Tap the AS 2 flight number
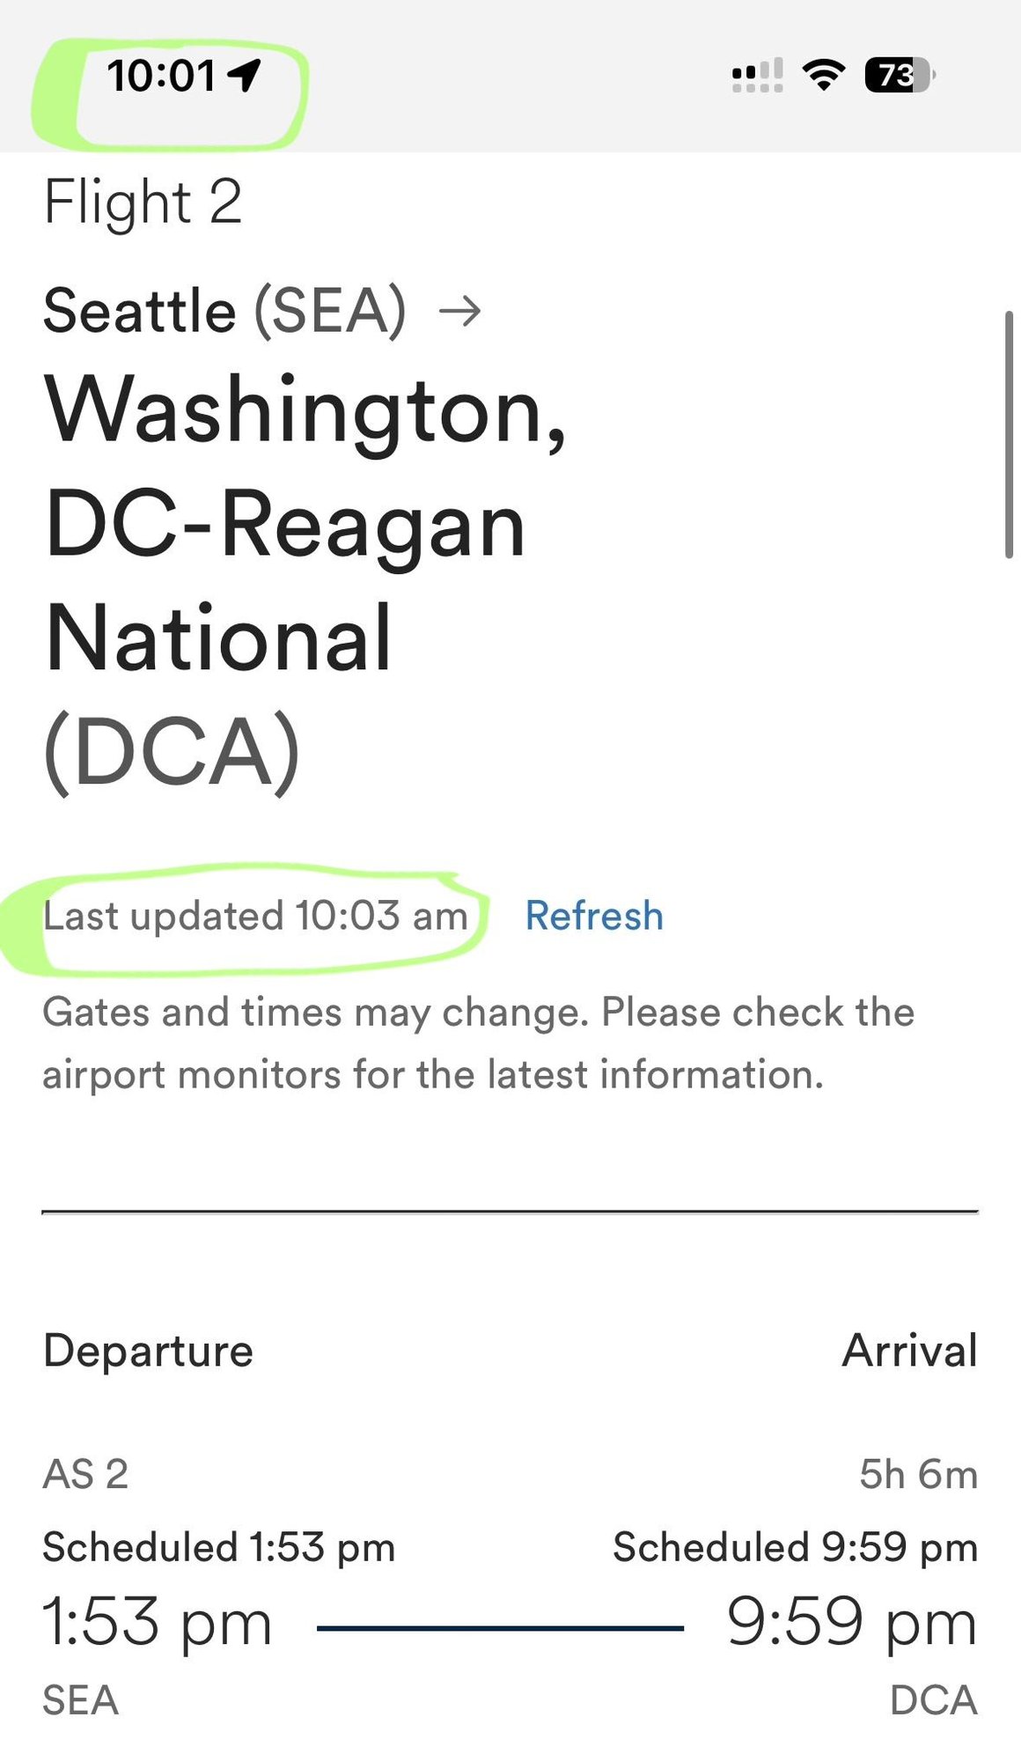1021x1754 pixels. tap(85, 1474)
